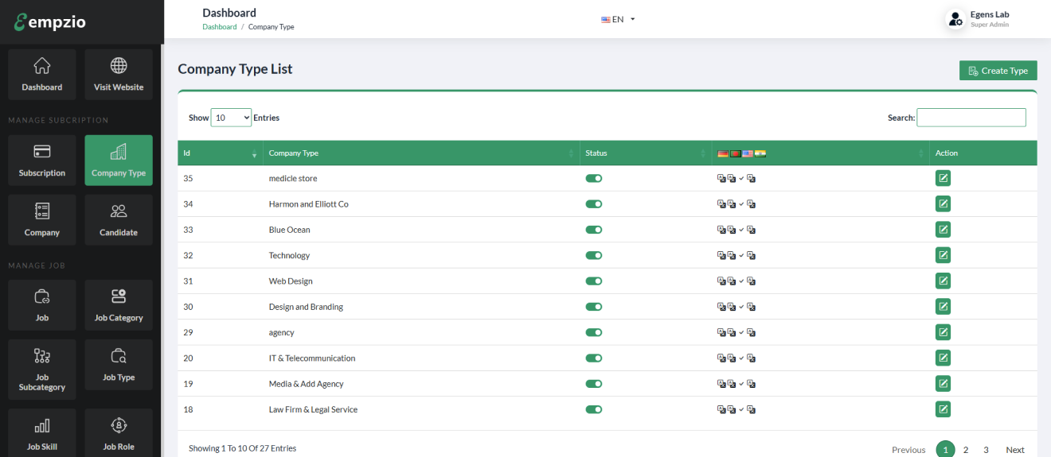Sort table by Status column
The image size is (1051, 457).
tap(645, 153)
